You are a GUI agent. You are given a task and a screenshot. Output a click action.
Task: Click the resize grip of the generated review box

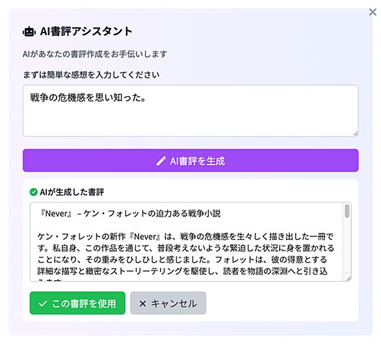click(x=348, y=278)
